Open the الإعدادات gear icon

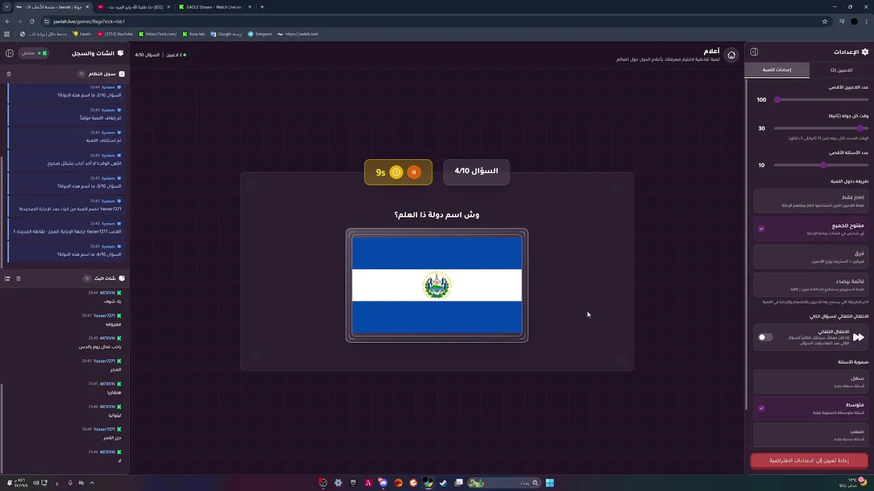pos(865,52)
